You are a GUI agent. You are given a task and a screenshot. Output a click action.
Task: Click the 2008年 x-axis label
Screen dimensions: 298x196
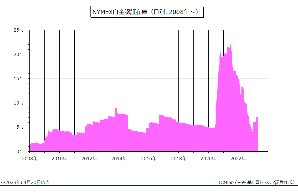(x=30, y=159)
